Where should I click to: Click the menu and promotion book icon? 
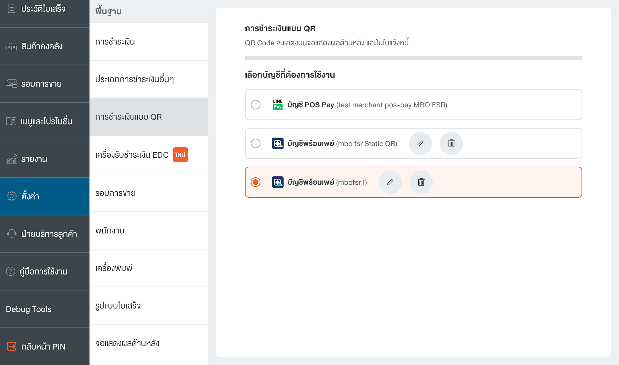pos(11,121)
